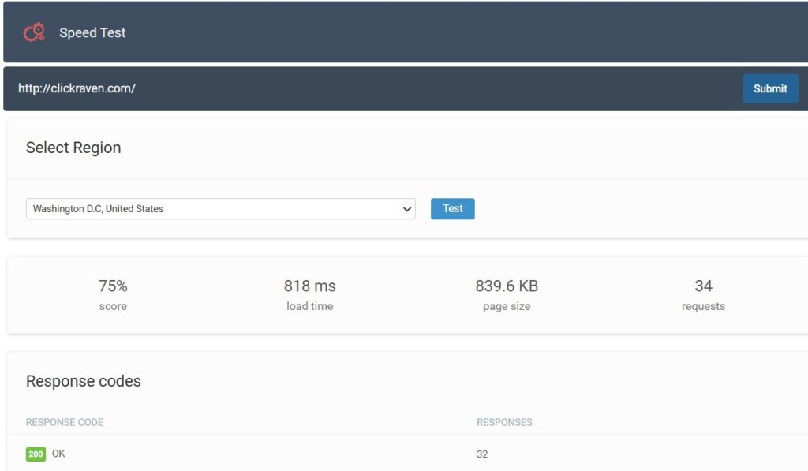The height and width of the screenshot is (471, 808).
Task: Click the Select Region heading
Action: 73,148
